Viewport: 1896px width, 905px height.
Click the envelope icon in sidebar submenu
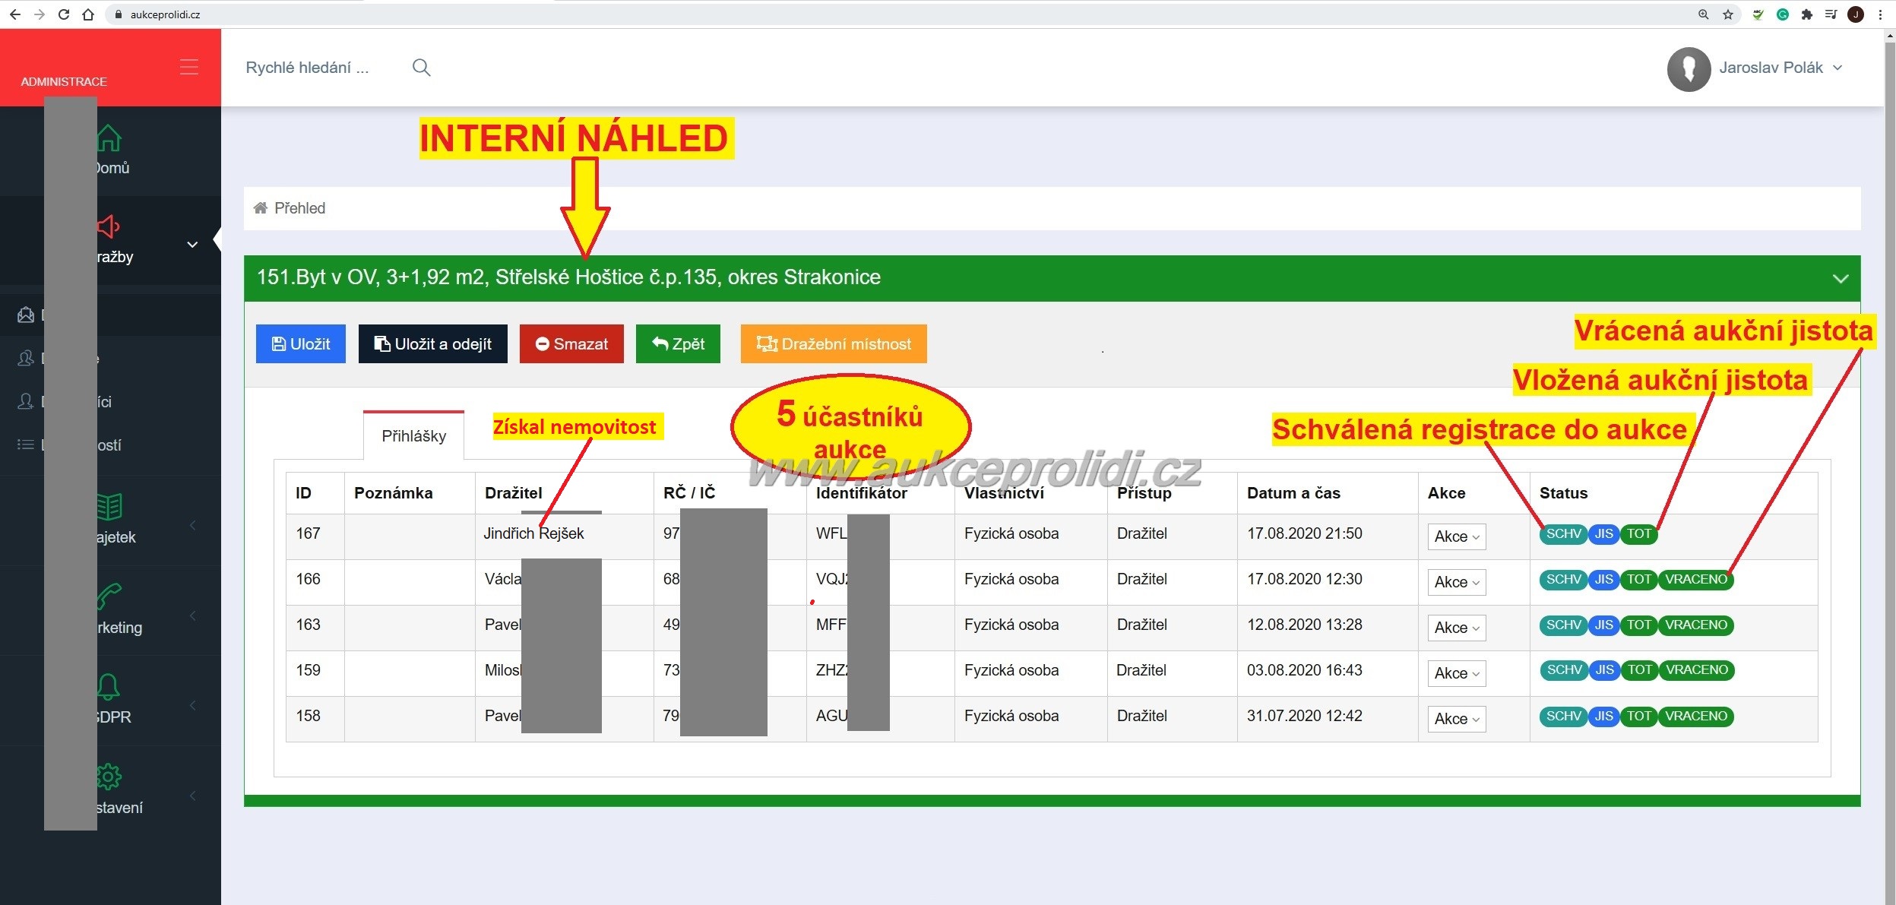point(26,315)
